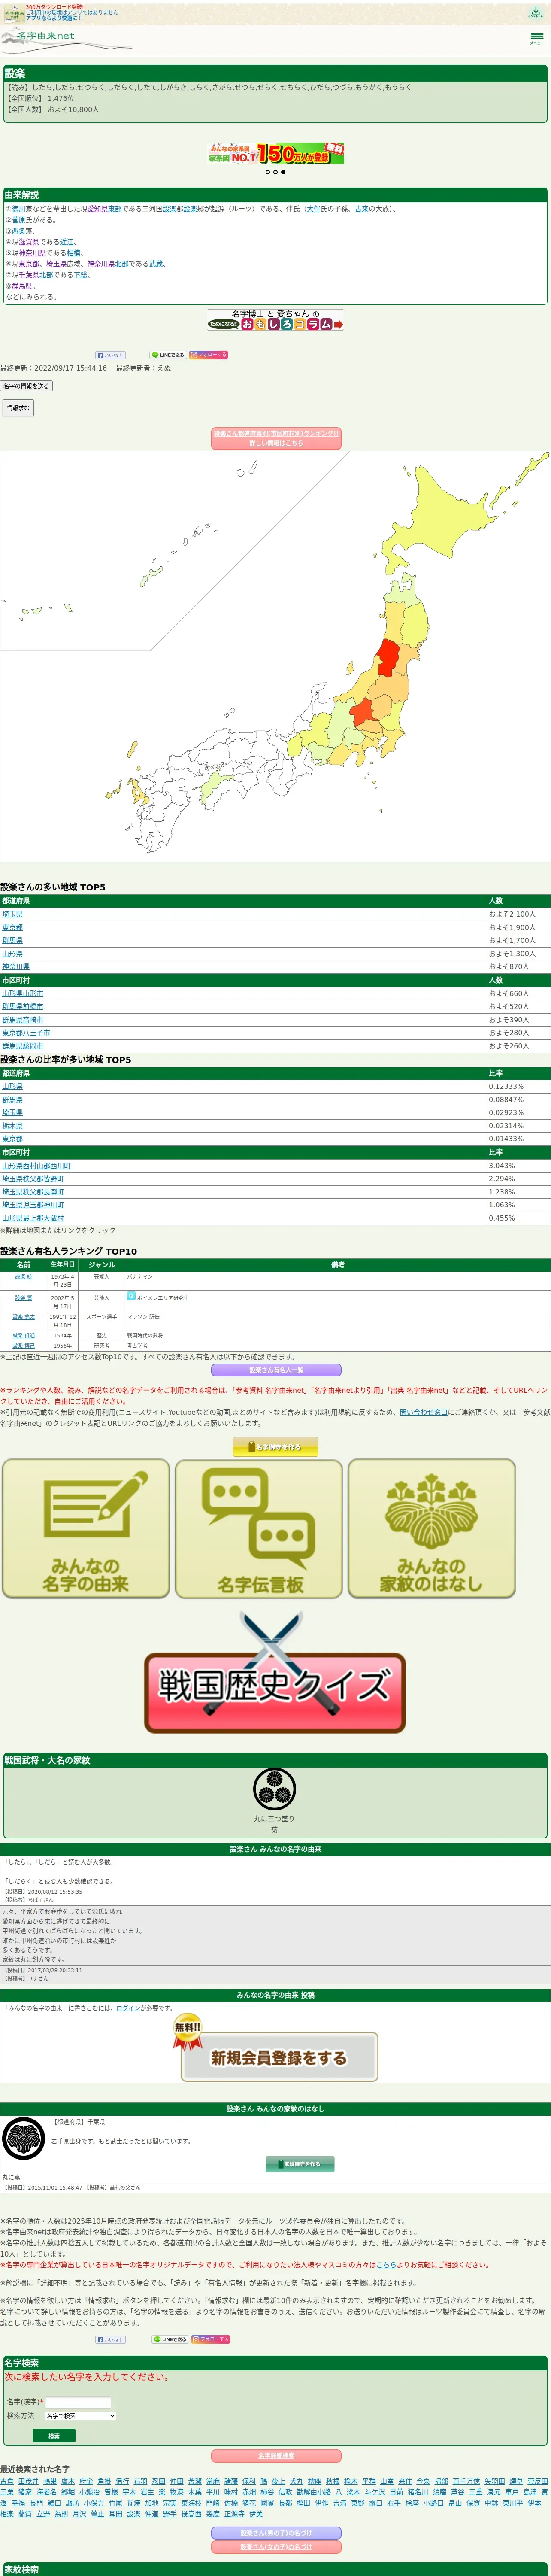Open the 埼玉県秩父郡長瀞町 link

[x=33, y=1192]
